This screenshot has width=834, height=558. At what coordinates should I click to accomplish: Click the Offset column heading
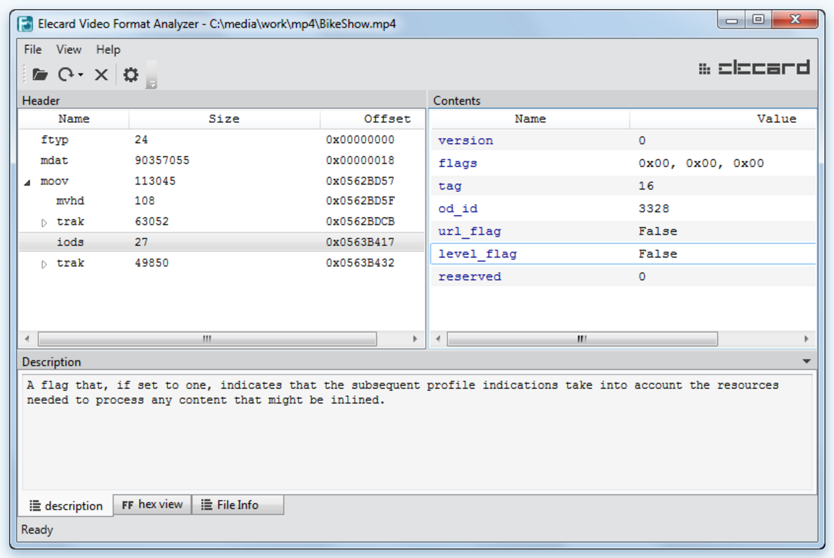[373, 119]
